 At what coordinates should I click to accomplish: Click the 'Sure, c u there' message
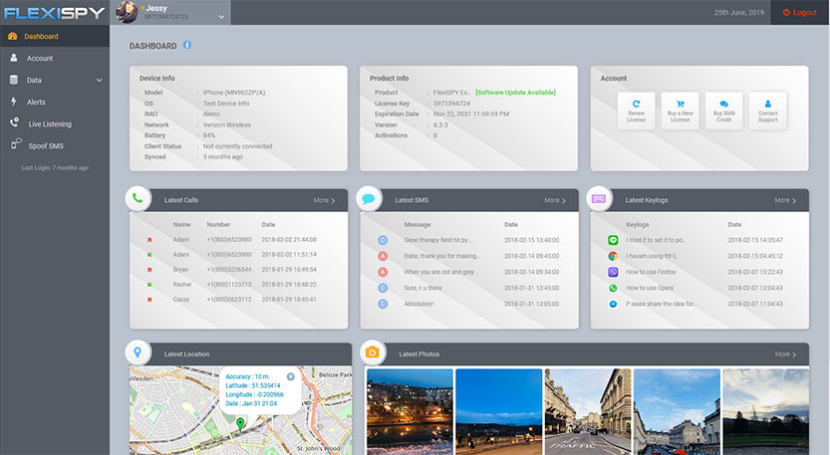(422, 288)
